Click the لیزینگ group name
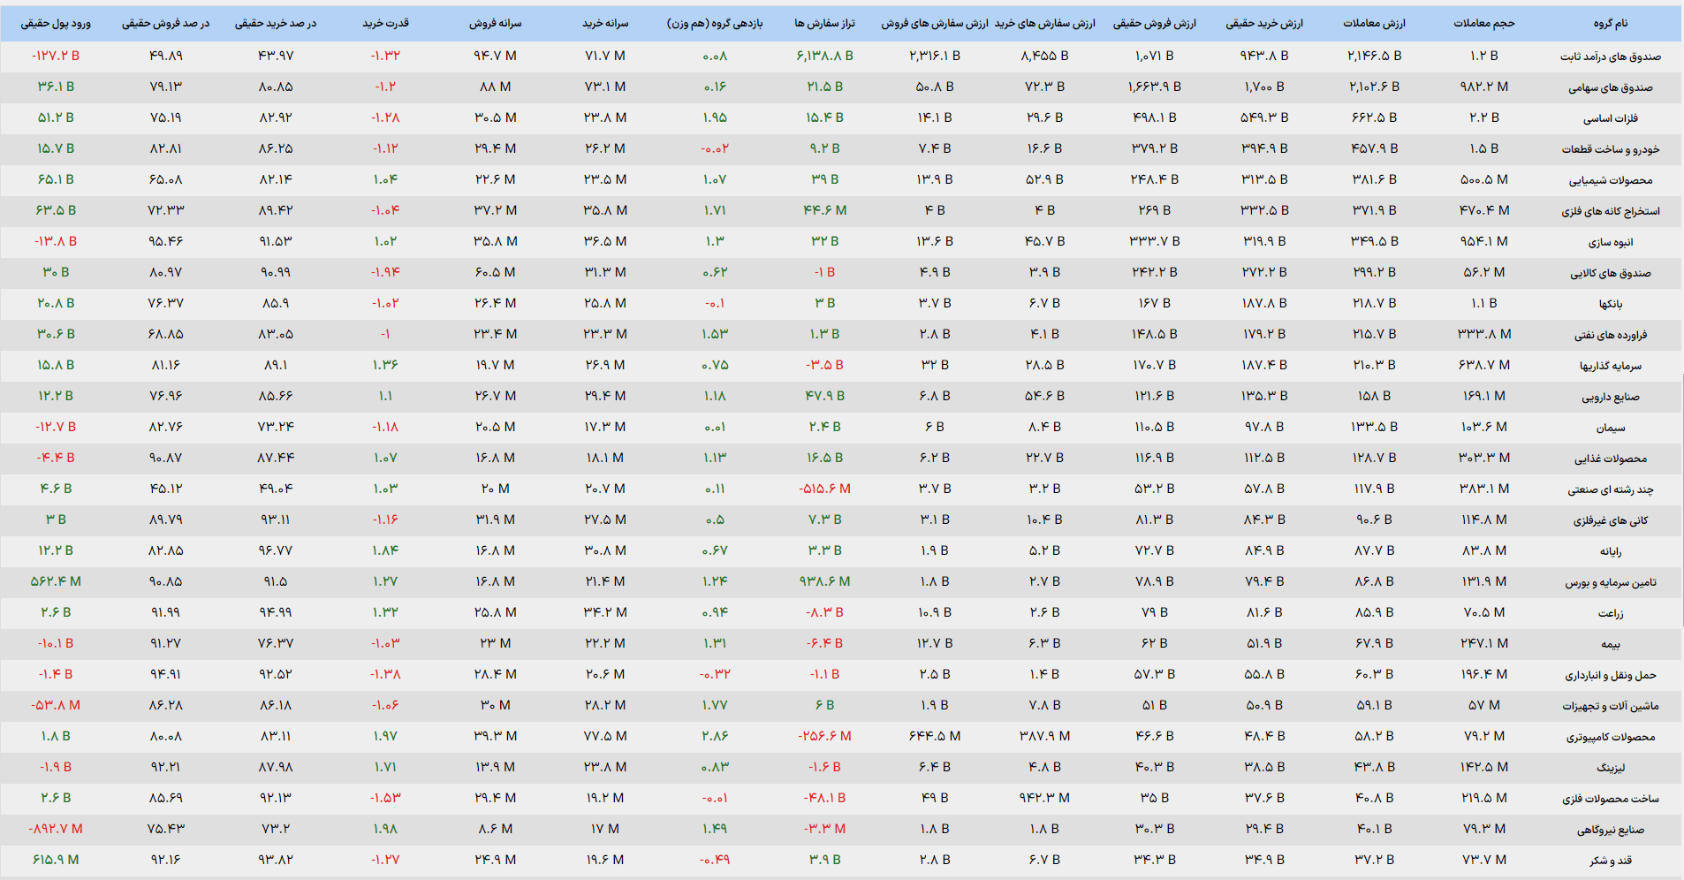This screenshot has width=1684, height=880. [x=1610, y=768]
